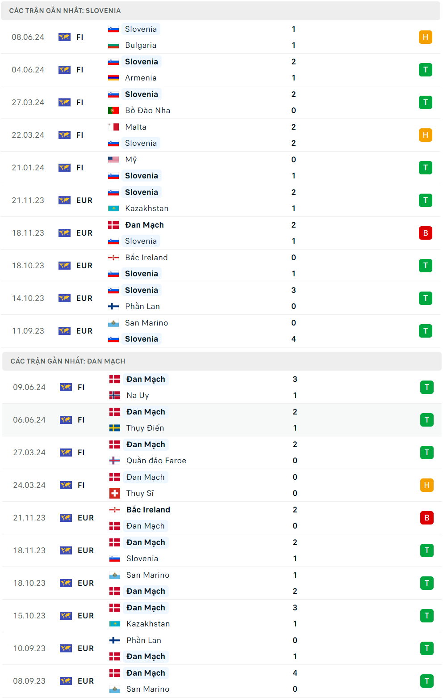Click the Sweden flag beside Thụy Điển

click(115, 428)
